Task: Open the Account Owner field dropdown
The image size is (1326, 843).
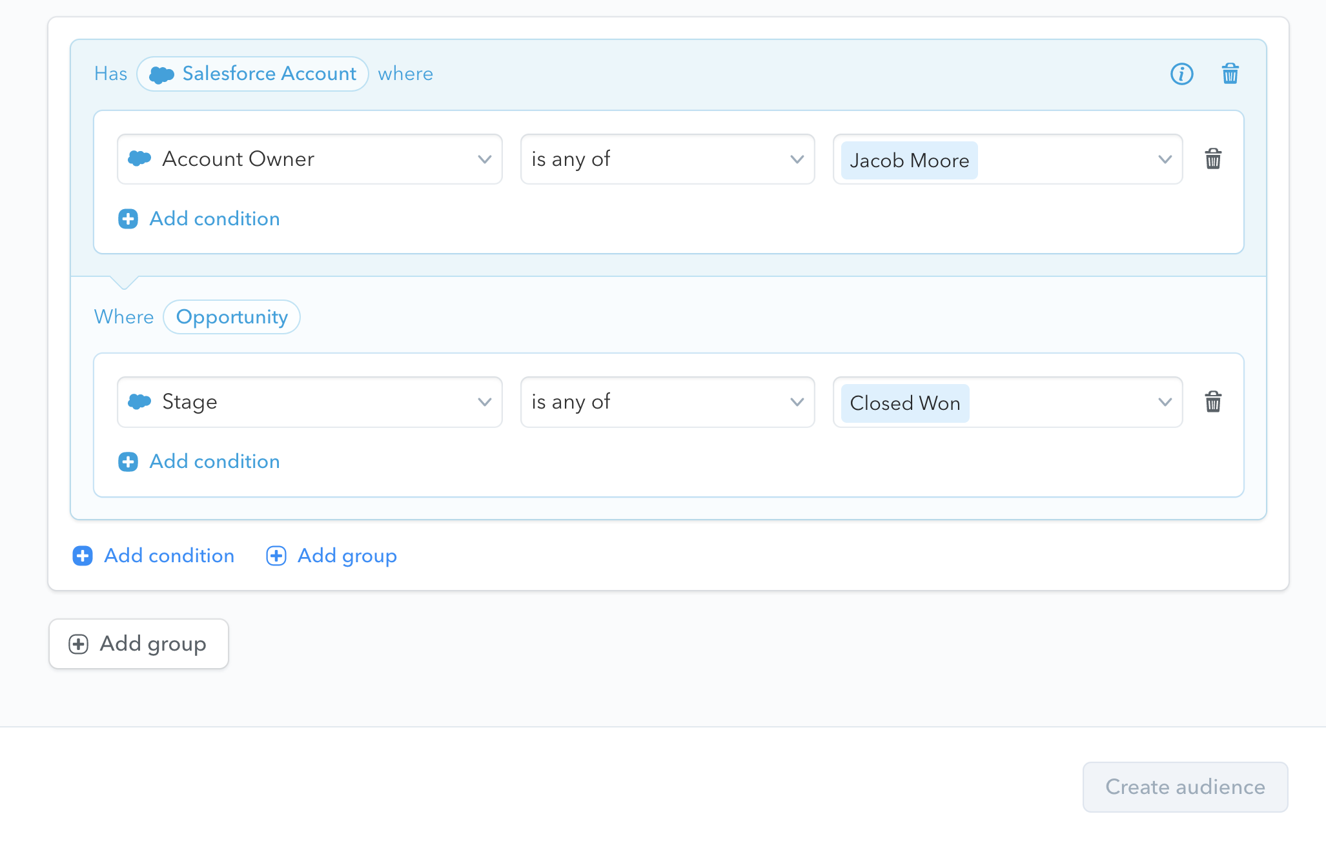Action: pos(310,159)
